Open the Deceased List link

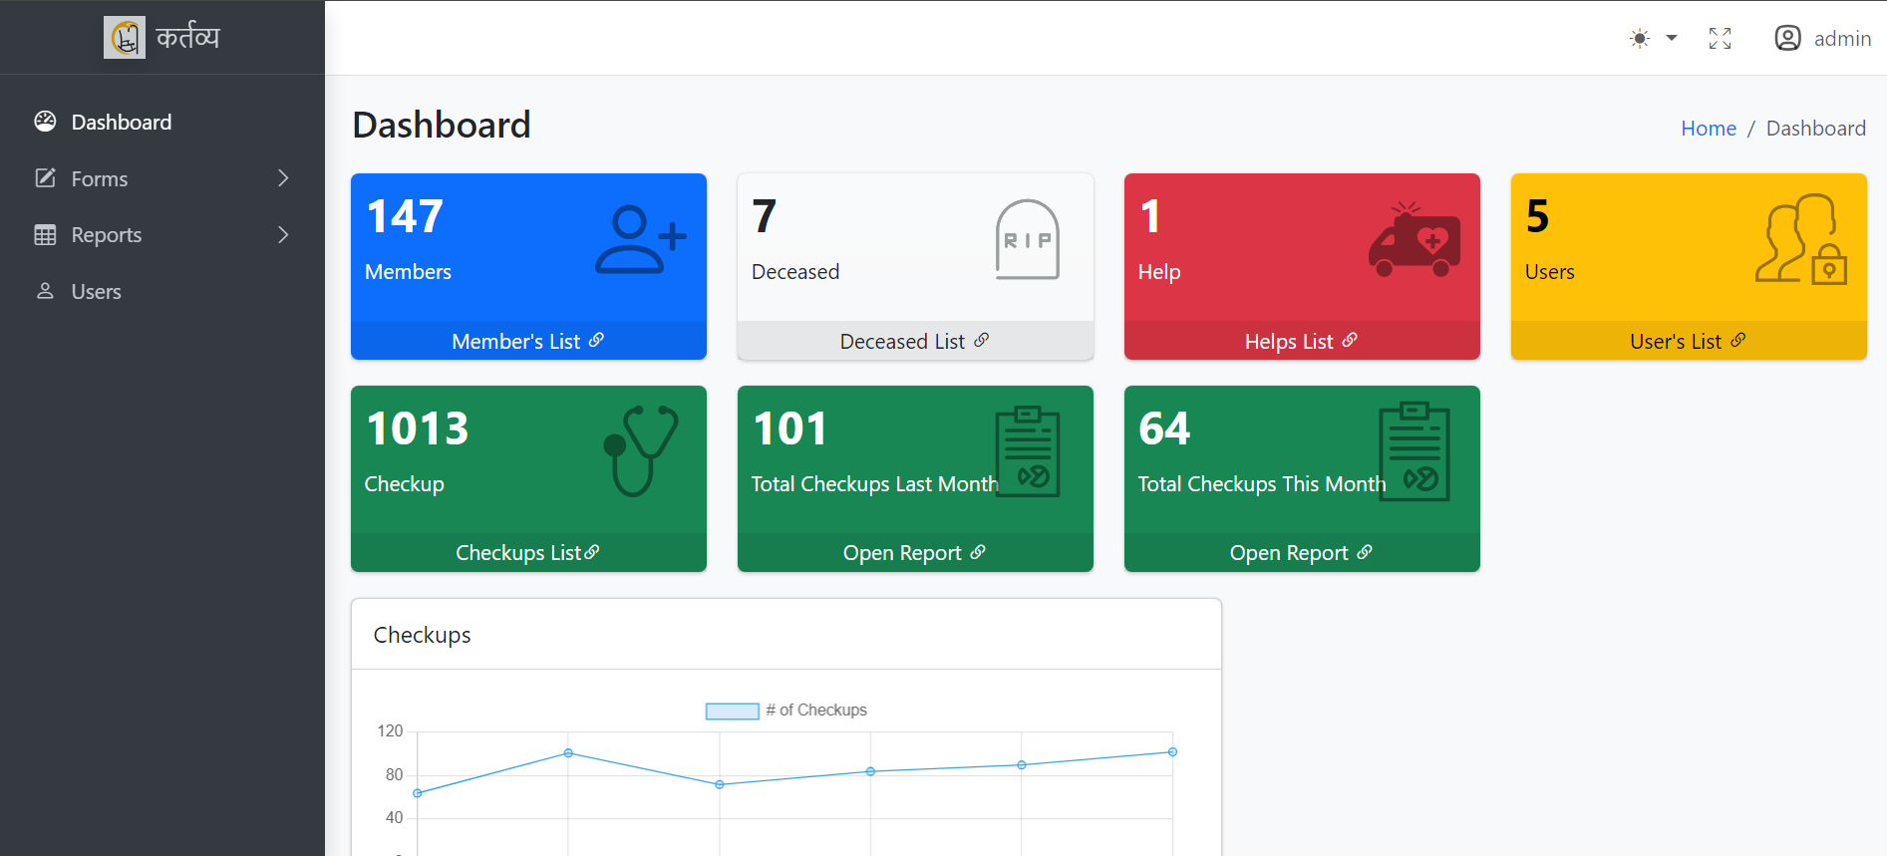click(x=914, y=341)
